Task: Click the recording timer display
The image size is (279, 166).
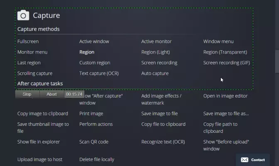Action: pyautogui.click(x=74, y=94)
